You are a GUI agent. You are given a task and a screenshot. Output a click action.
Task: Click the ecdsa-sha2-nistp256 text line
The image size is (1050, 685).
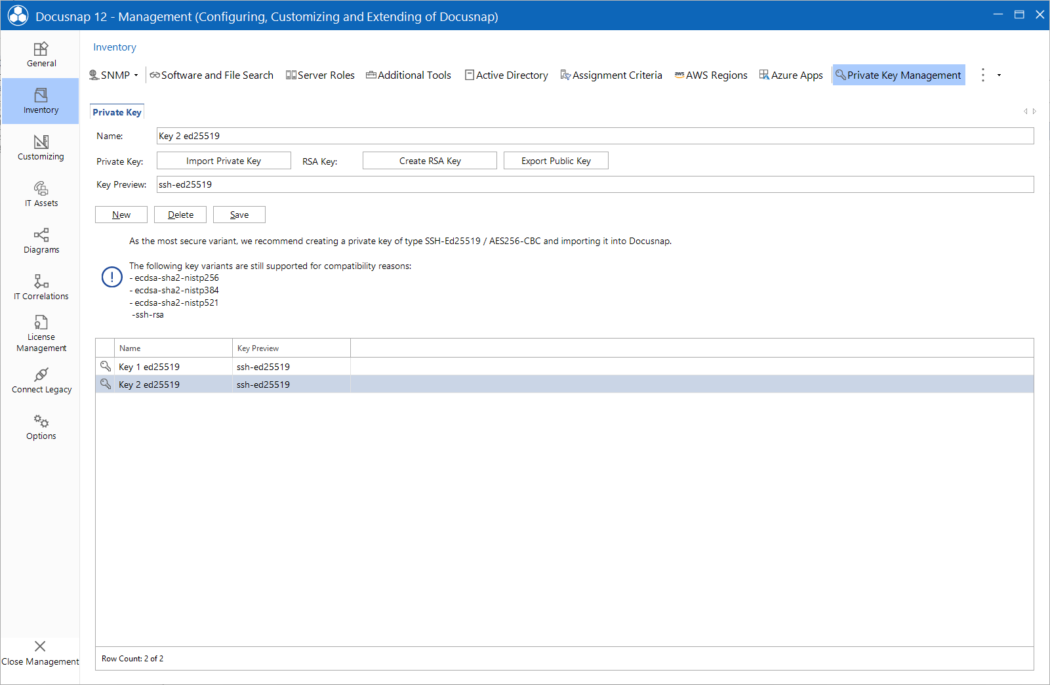174,278
